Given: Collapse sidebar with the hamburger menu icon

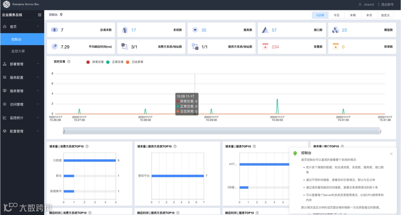Looking at the screenshot, I should pos(39,15).
